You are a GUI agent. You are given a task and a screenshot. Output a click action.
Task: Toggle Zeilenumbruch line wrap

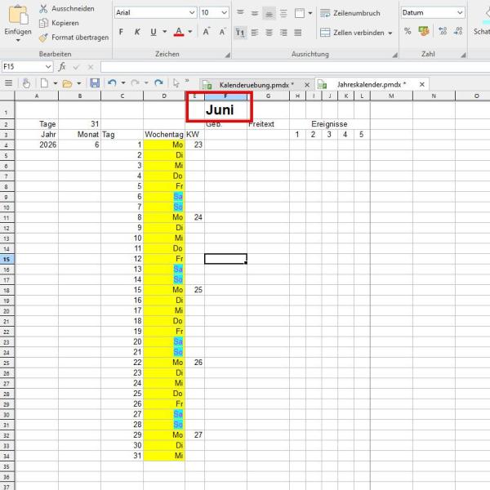coord(350,13)
